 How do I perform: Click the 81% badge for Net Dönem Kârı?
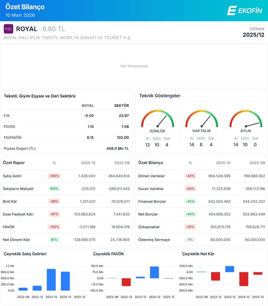pyautogui.click(x=54, y=240)
